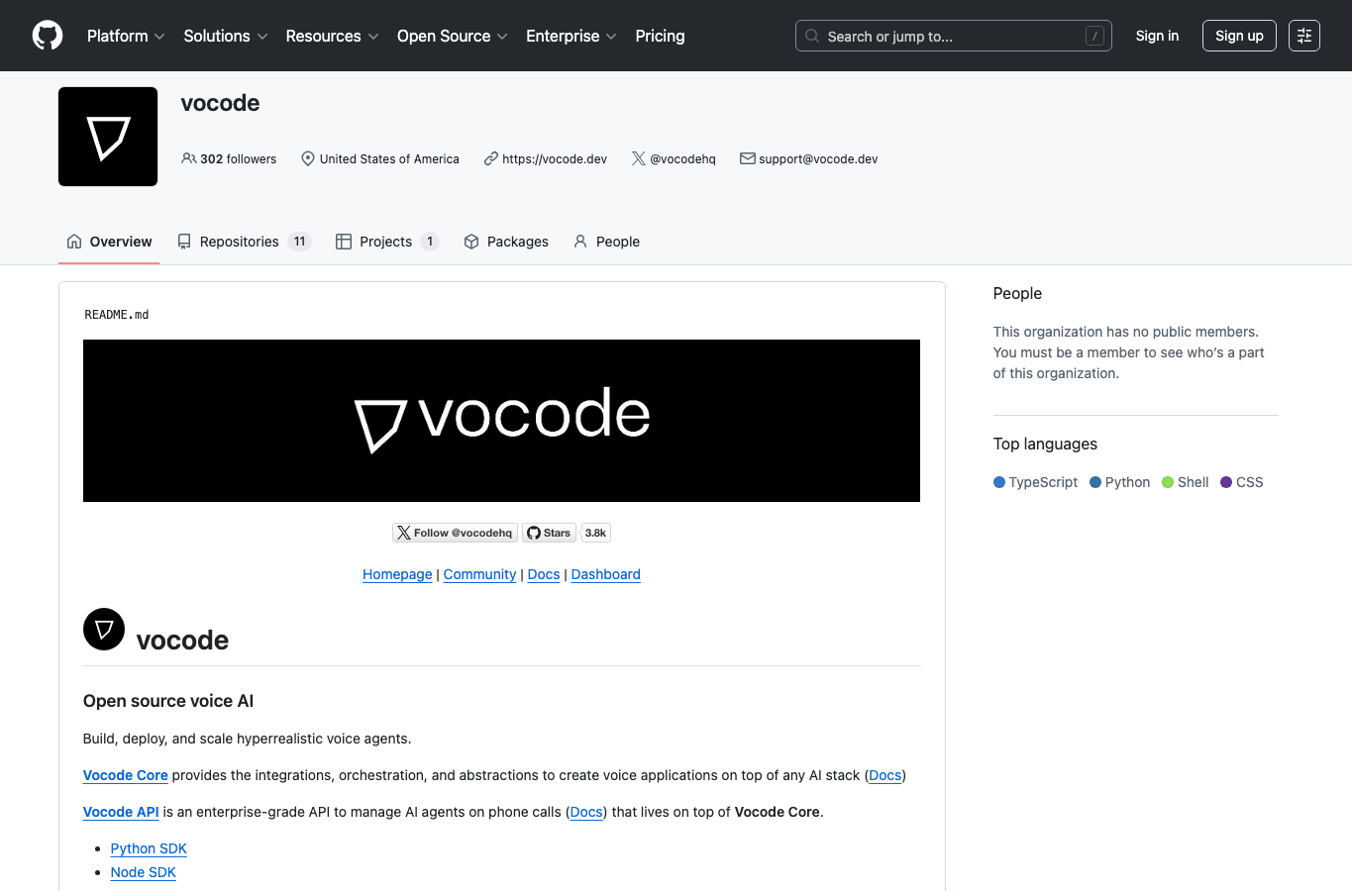1352x891 pixels.
Task: Filter by TypeScript language
Action: pyautogui.click(x=1035, y=482)
